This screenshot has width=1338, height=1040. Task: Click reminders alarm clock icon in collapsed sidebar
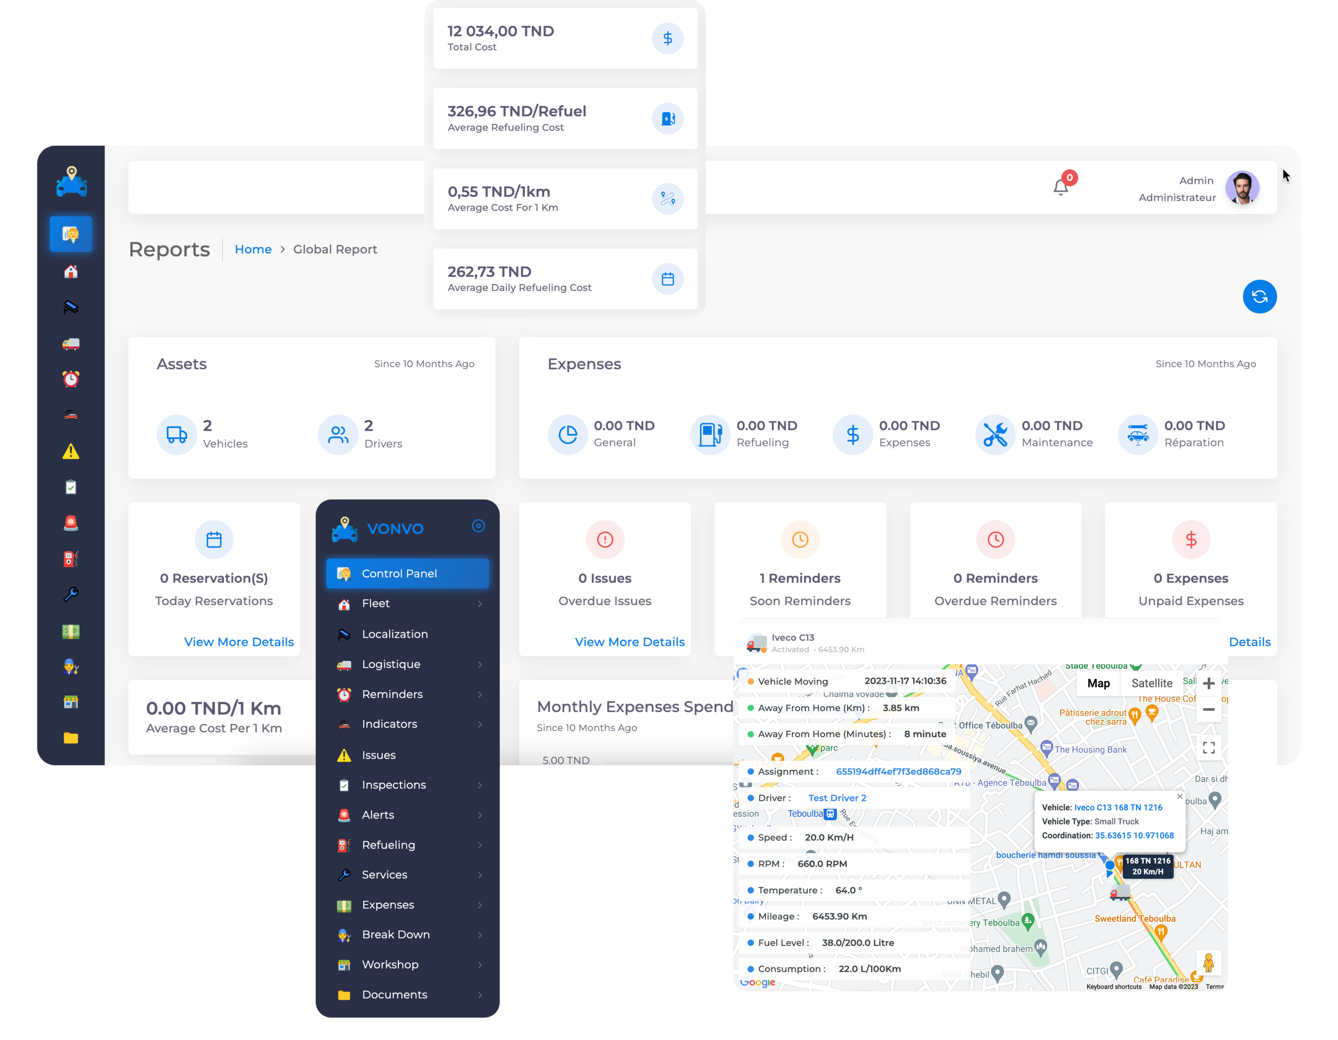pyautogui.click(x=71, y=379)
